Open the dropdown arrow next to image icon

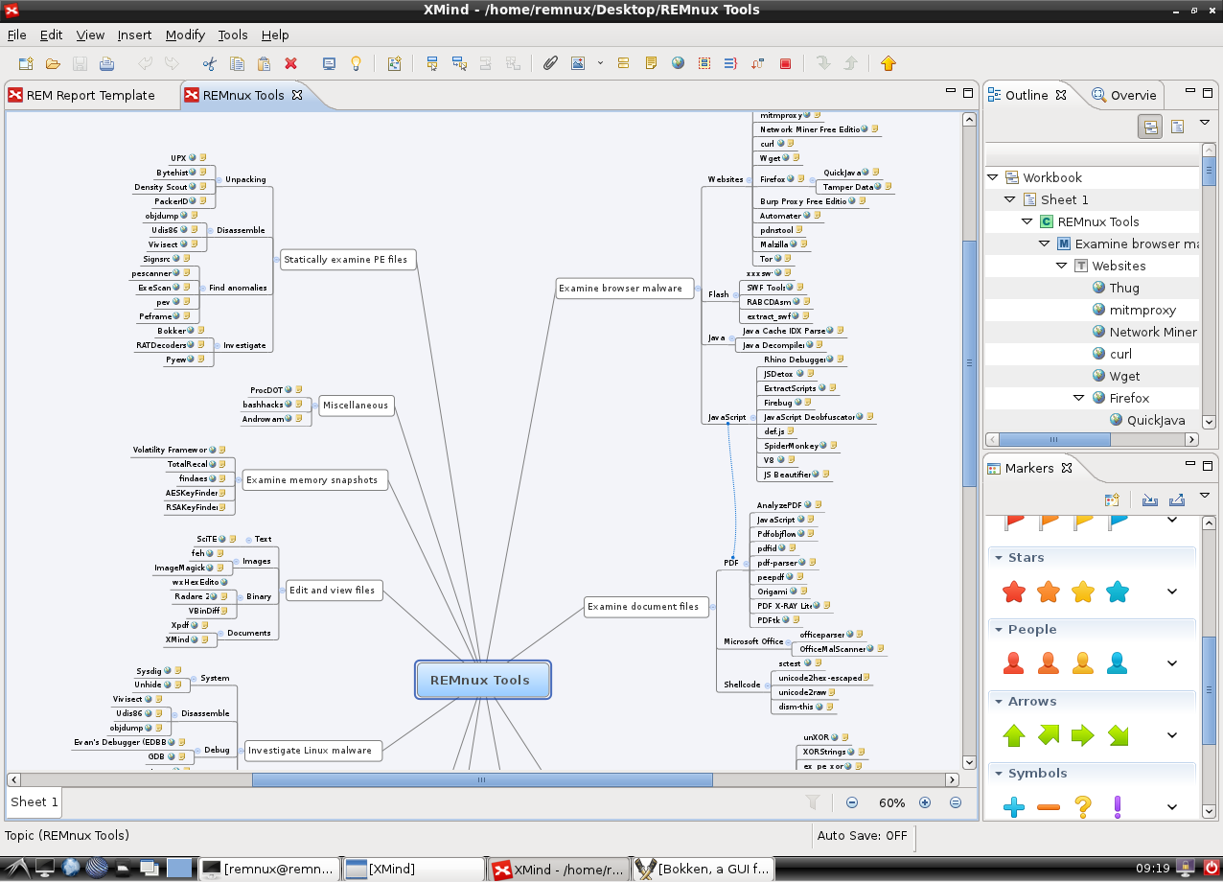pos(600,64)
